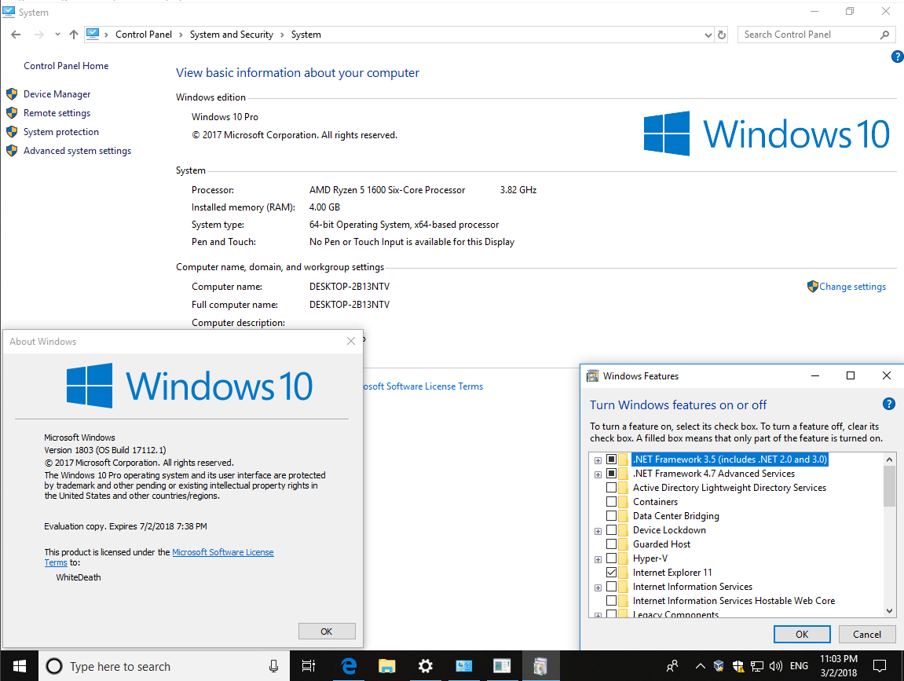This screenshot has height=681, width=904.
Task: Go forward in the System window
Action: click(x=39, y=35)
